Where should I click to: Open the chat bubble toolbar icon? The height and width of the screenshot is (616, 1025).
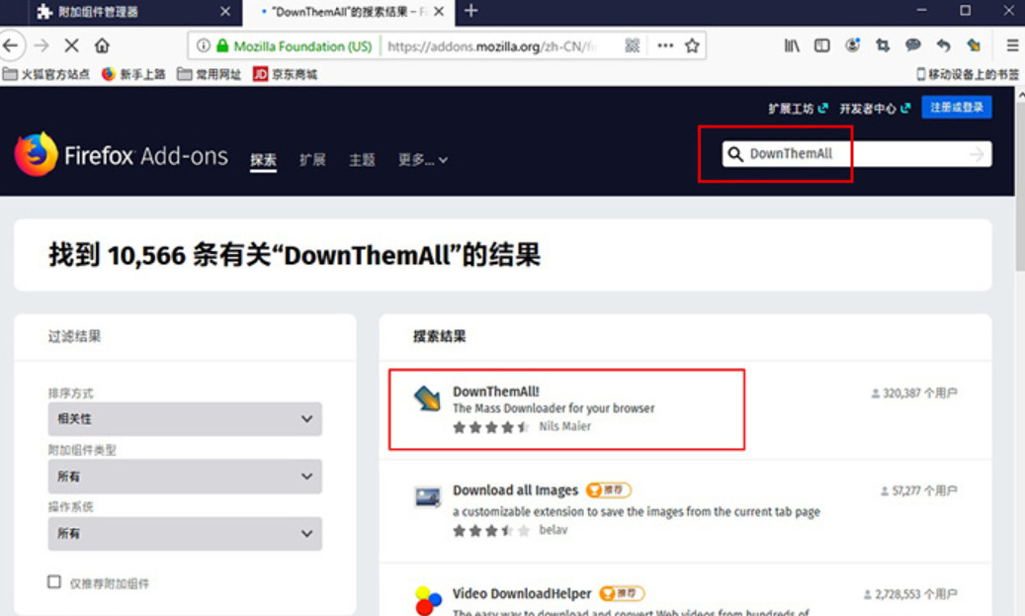912,45
